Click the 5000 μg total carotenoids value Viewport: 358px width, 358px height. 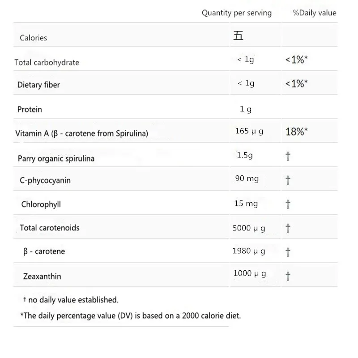[249, 228]
